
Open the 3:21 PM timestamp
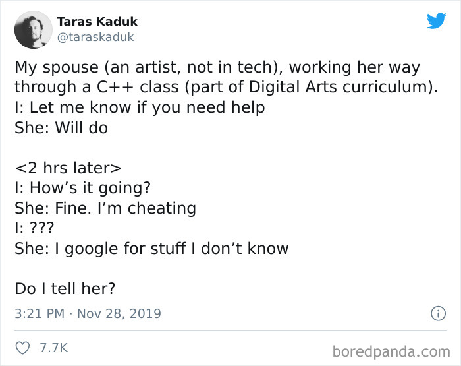tap(40, 313)
